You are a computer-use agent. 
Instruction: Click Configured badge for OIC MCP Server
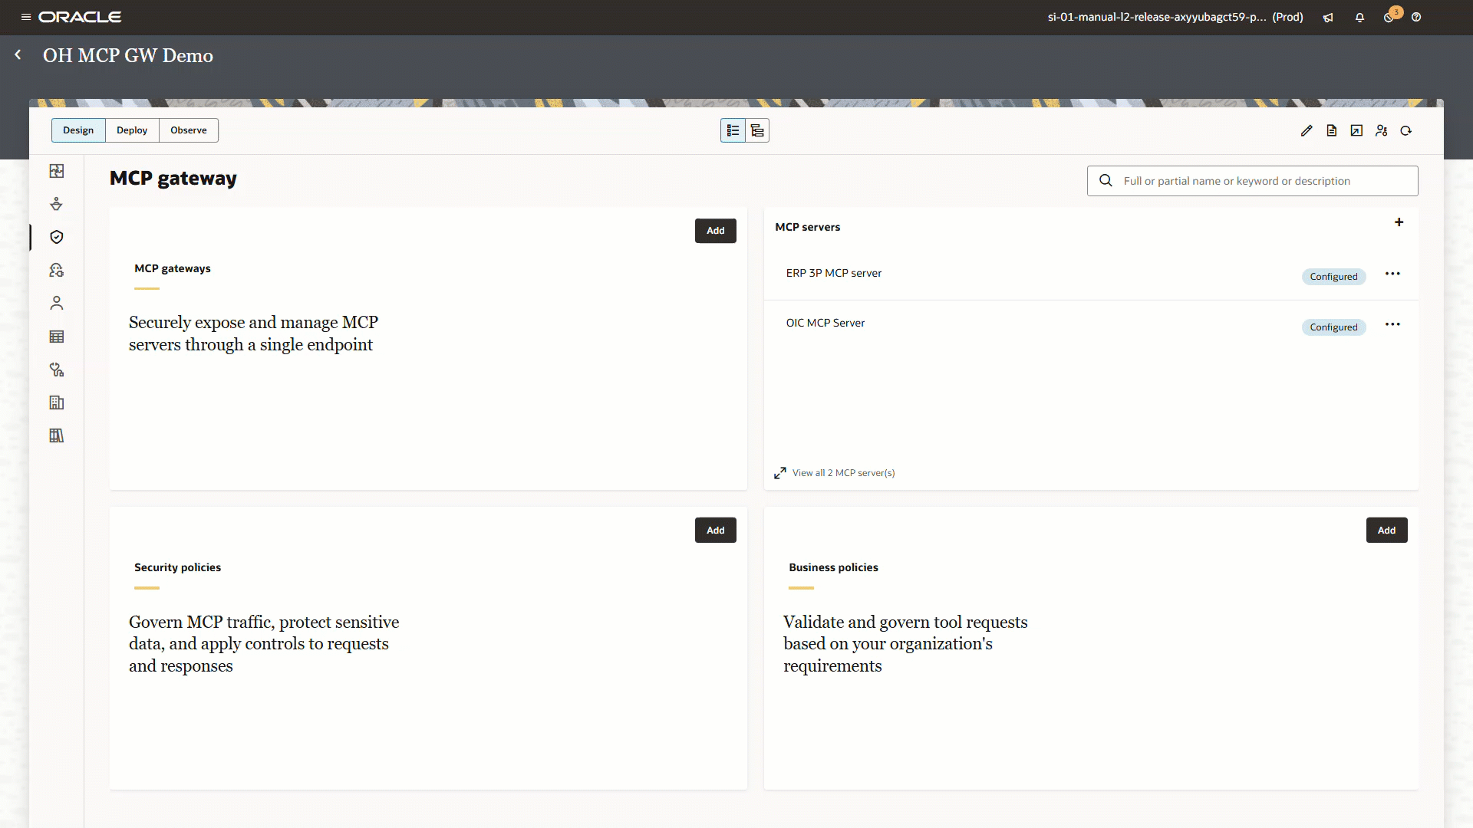coord(1333,327)
